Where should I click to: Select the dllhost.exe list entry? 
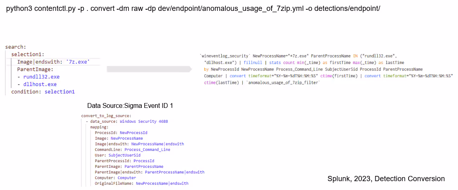click(x=40, y=85)
